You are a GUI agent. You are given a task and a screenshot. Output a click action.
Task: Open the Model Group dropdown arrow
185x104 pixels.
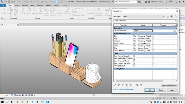click(86, 15)
